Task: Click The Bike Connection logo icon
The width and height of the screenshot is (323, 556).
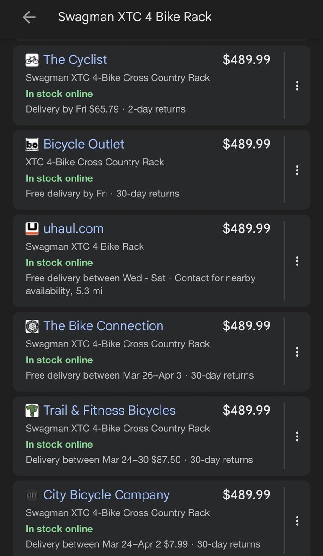Action: [32, 326]
